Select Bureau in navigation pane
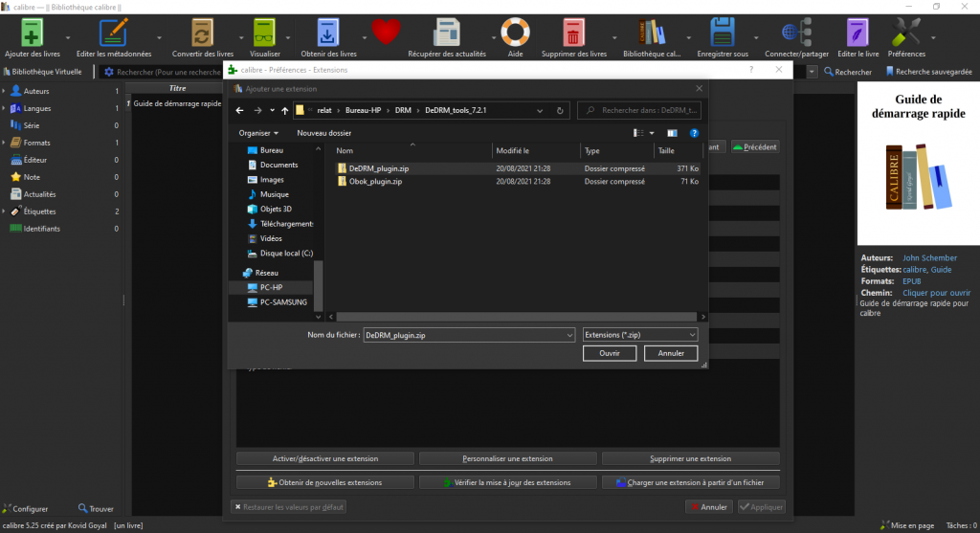Viewport: 980px width, 533px height. [x=271, y=150]
